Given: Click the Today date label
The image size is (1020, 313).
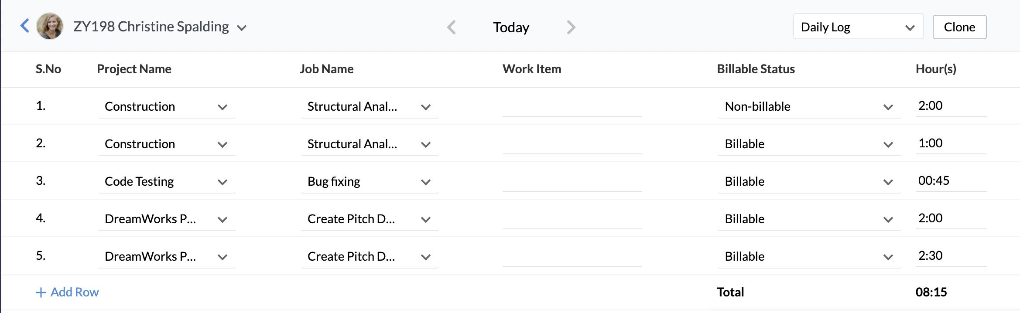Looking at the screenshot, I should [x=511, y=27].
